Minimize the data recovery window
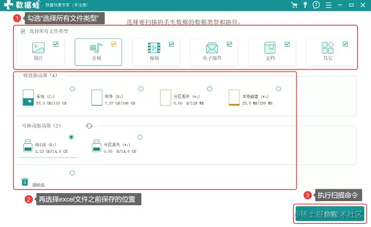The width and height of the screenshot is (371, 227). pyautogui.click(x=340, y=5)
